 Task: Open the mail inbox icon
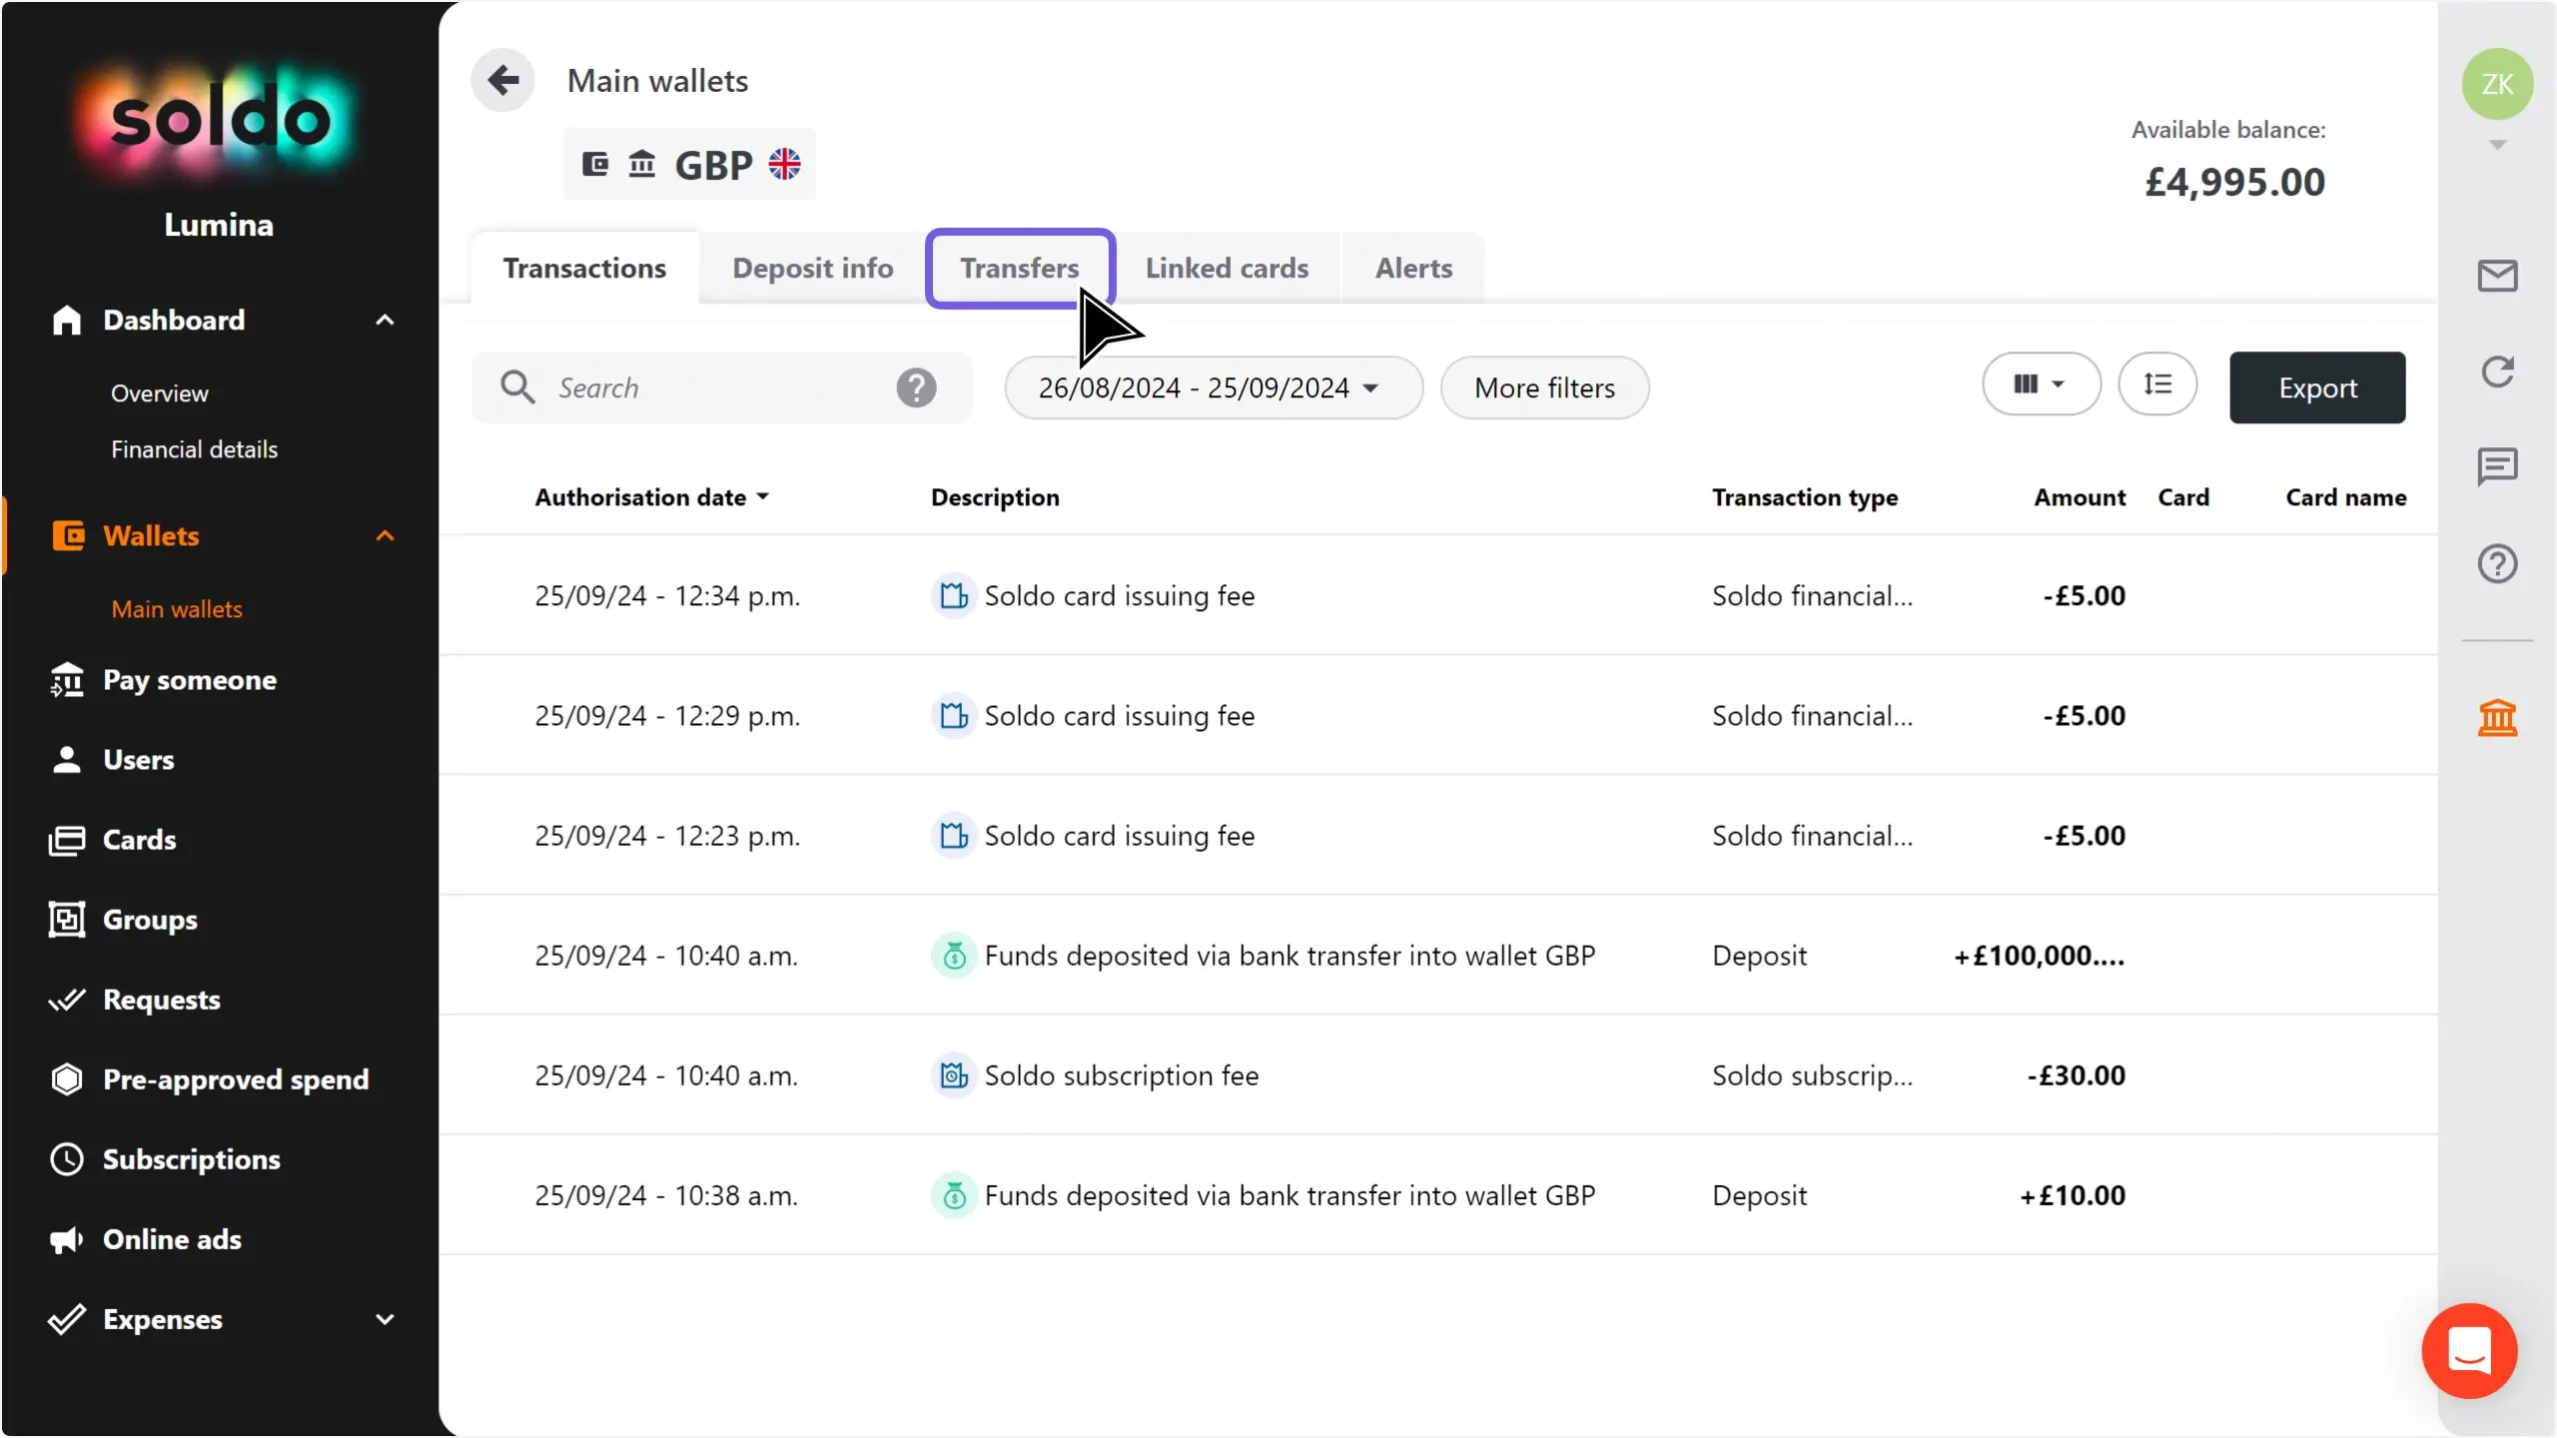point(2497,276)
